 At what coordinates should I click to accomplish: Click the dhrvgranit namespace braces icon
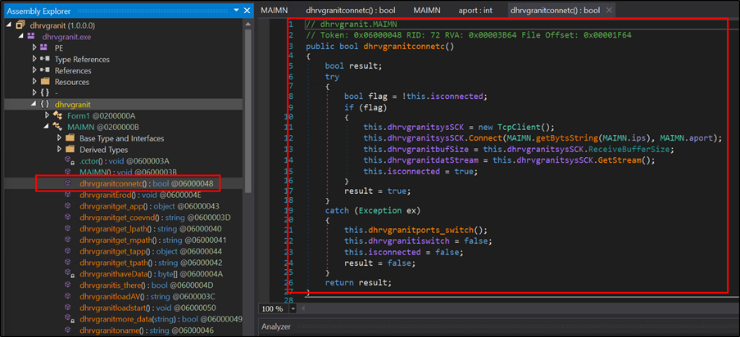point(45,104)
